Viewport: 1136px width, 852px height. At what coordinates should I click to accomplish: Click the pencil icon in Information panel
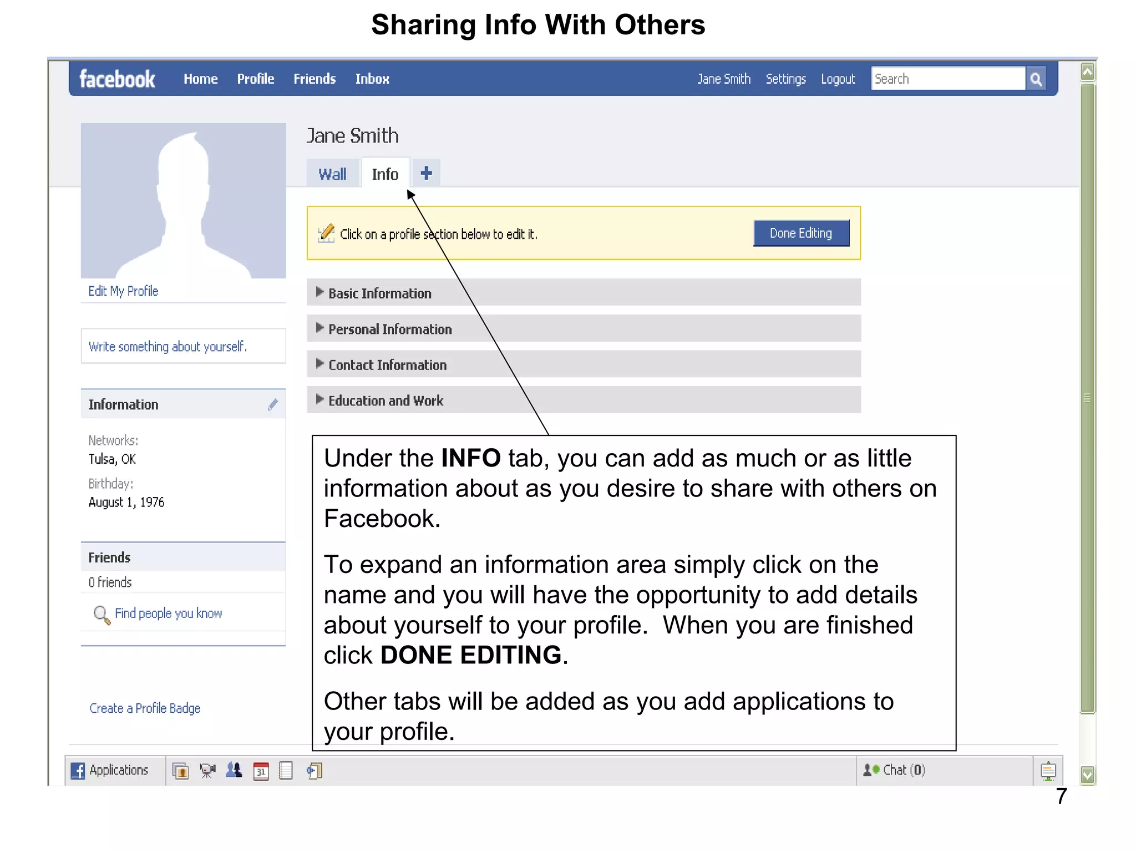[272, 404]
